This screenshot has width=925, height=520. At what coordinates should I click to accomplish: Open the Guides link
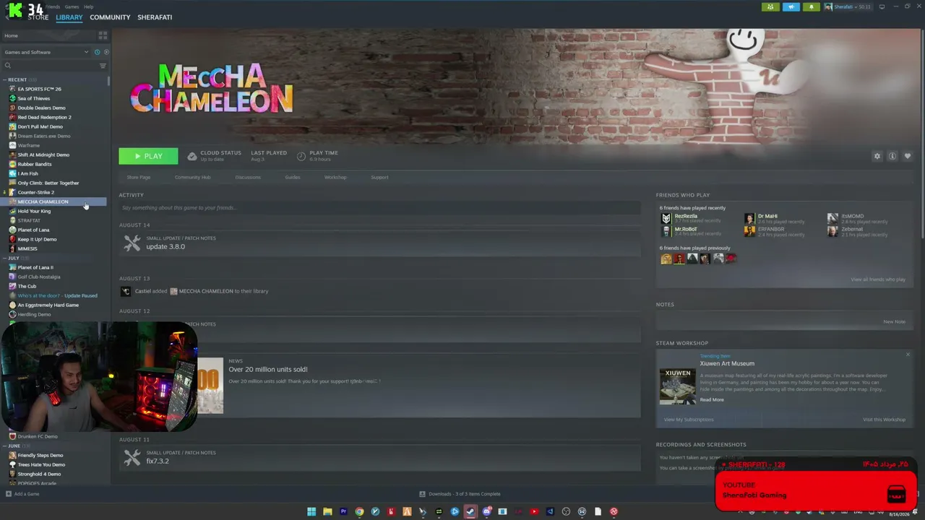(x=293, y=177)
